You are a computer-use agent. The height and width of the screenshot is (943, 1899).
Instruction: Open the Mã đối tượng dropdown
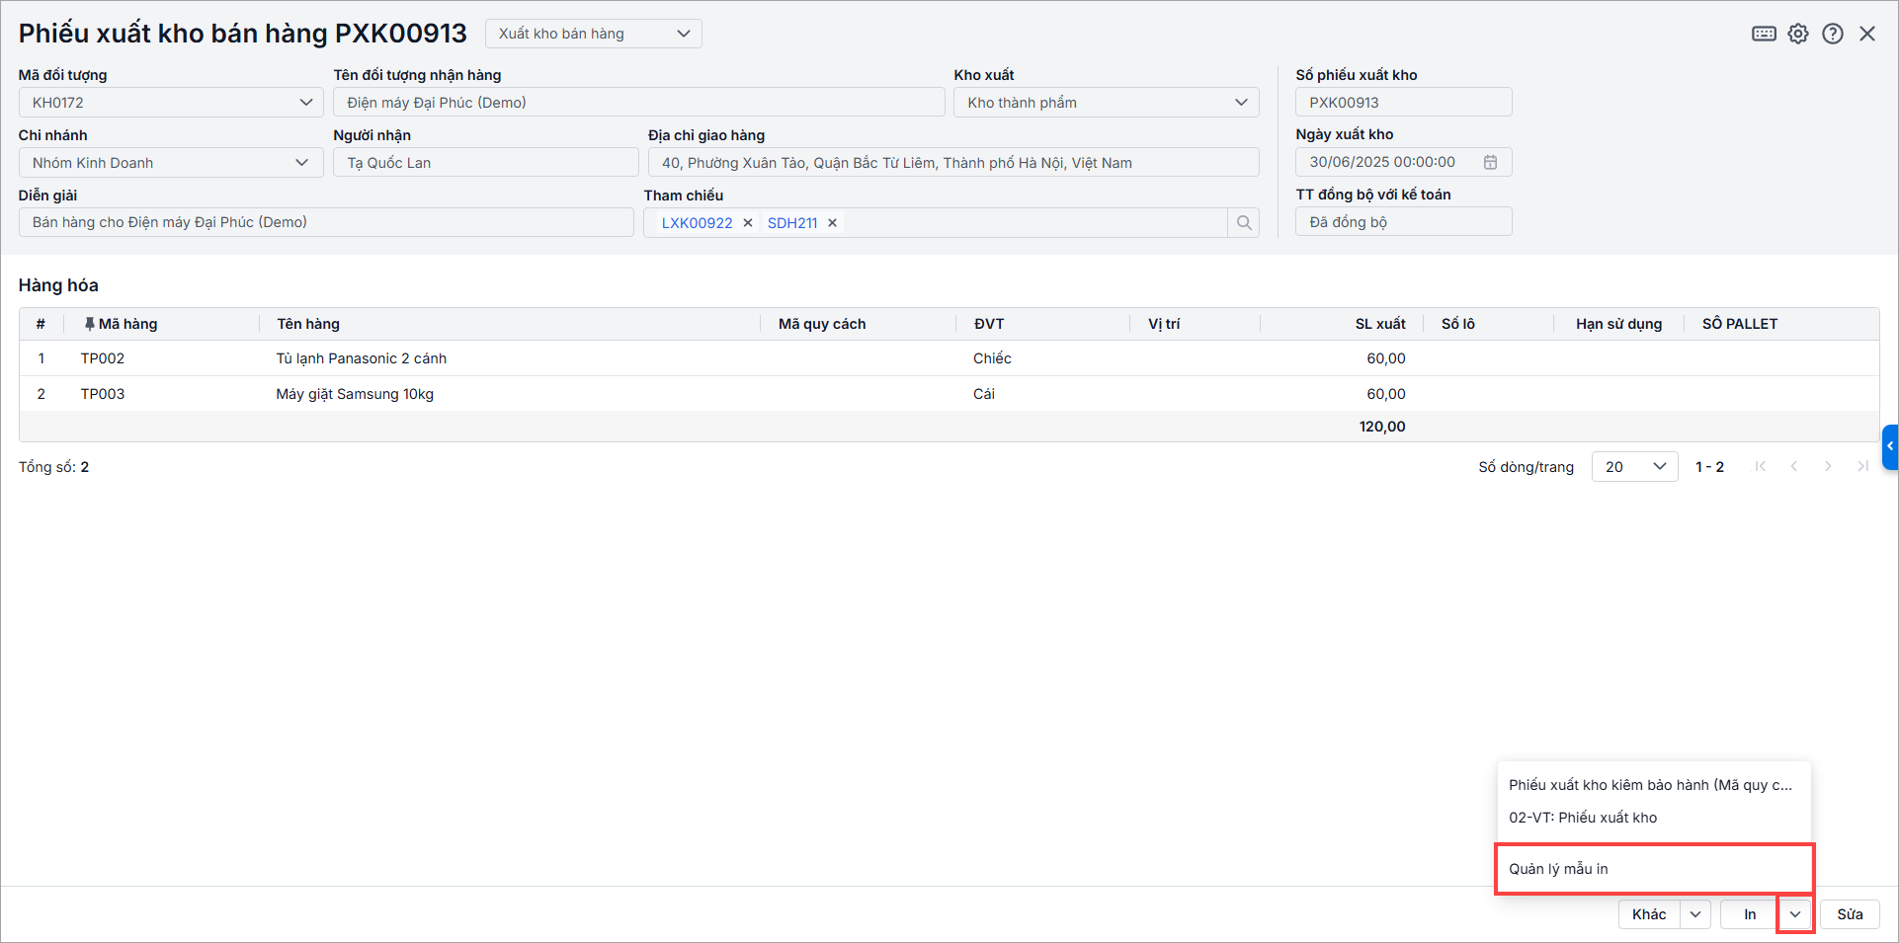click(305, 103)
